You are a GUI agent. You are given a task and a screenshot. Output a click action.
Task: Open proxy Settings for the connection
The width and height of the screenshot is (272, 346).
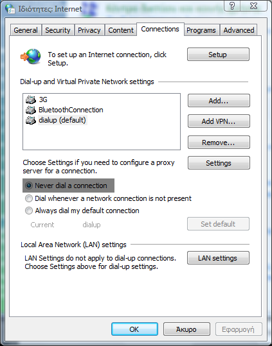pos(219,163)
